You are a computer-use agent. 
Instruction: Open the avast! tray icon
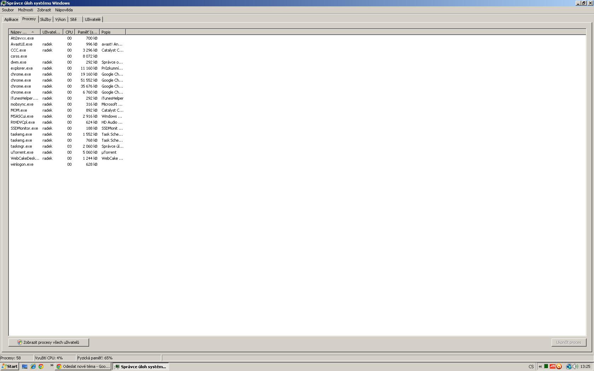click(559, 366)
